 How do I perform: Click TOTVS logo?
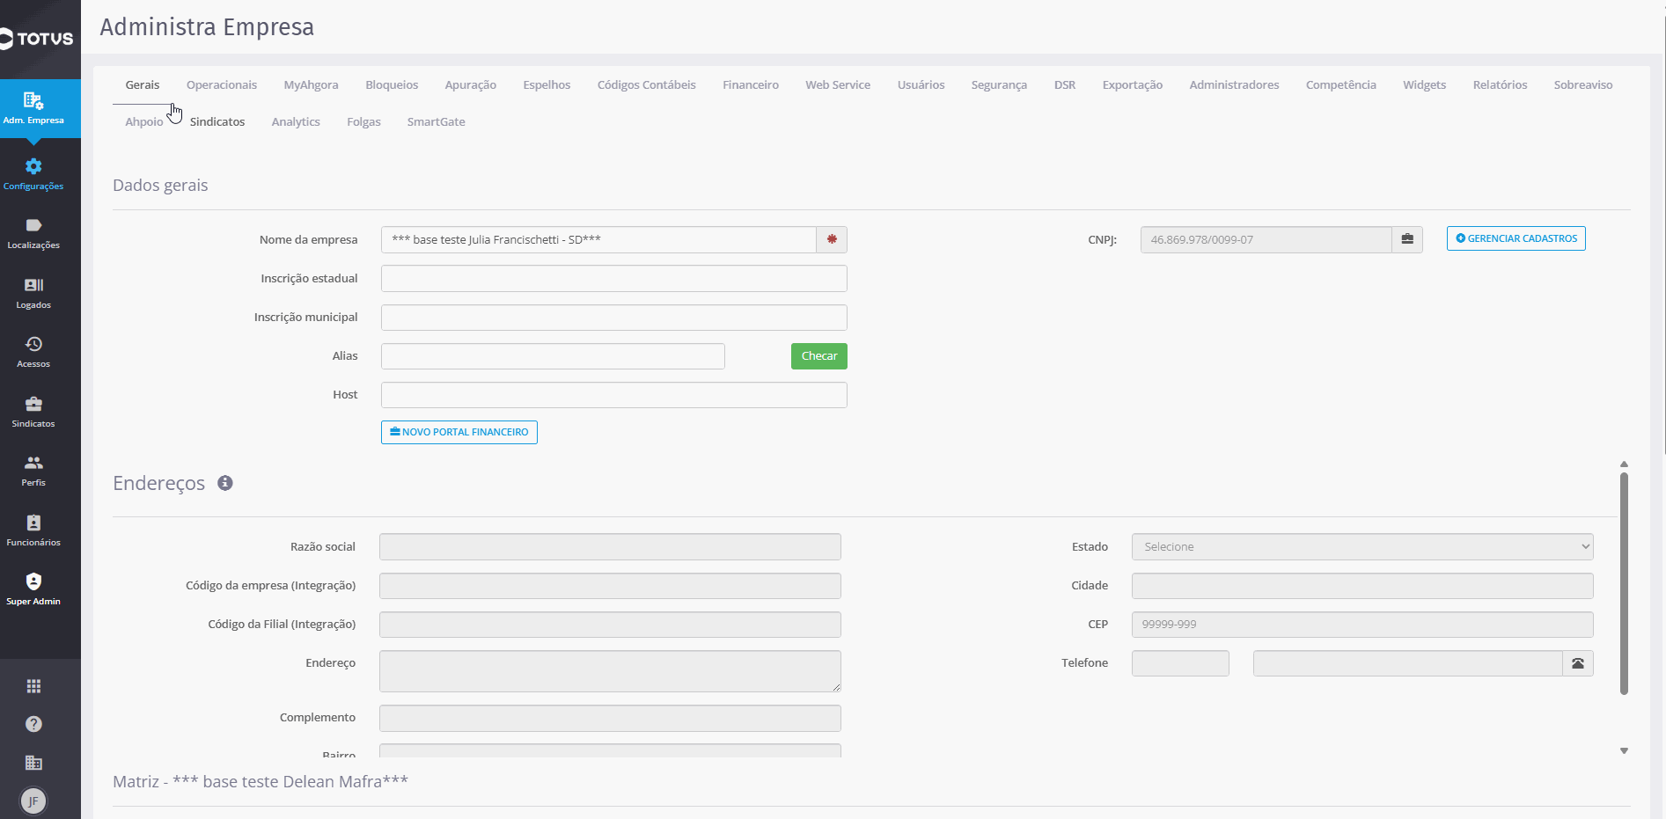pos(37,39)
